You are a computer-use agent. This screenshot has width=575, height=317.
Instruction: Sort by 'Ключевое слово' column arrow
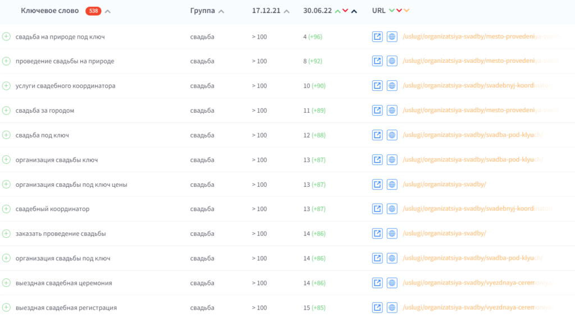point(107,11)
